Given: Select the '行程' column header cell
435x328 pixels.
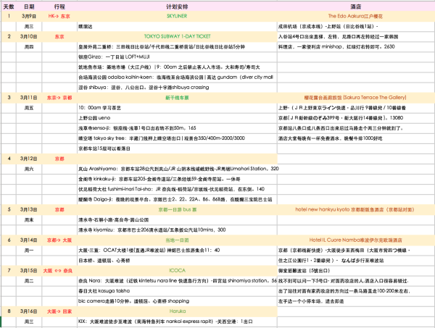Looking at the screenshot, I should [x=59, y=7].
